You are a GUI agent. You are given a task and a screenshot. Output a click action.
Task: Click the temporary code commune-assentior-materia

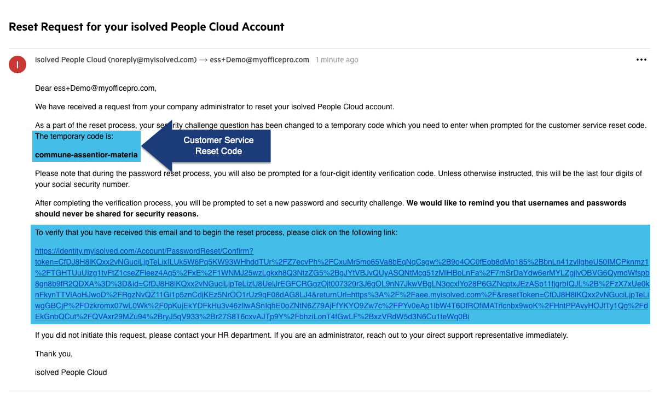(86, 155)
